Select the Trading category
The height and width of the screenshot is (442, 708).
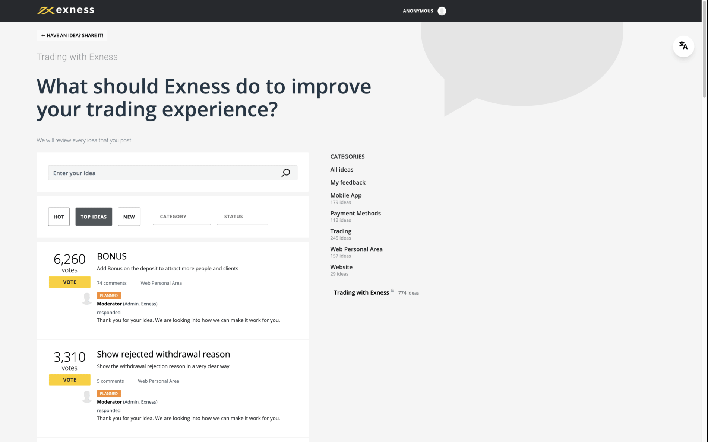tap(341, 231)
